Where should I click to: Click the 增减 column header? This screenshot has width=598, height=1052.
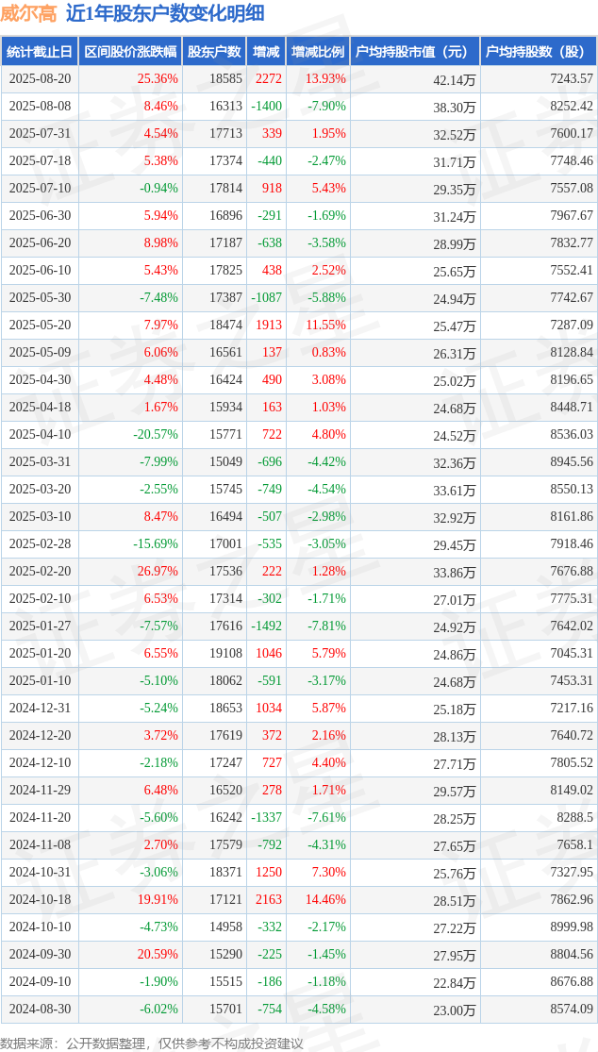tap(266, 52)
